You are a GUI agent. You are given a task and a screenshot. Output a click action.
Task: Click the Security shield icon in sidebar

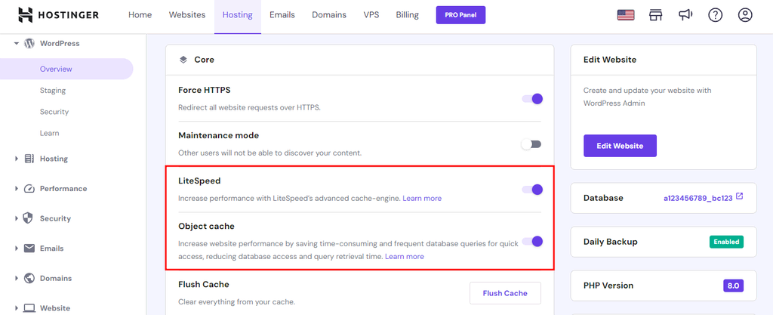coord(29,218)
